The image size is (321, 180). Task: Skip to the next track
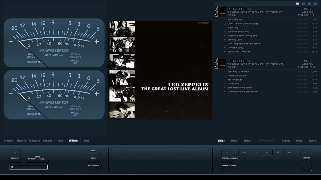[289, 152]
